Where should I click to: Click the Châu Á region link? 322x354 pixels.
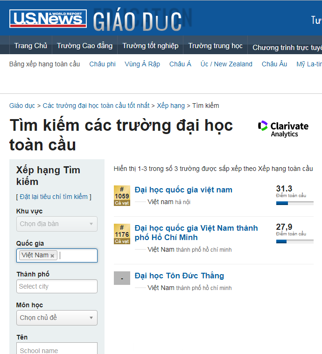(x=180, y=64)
